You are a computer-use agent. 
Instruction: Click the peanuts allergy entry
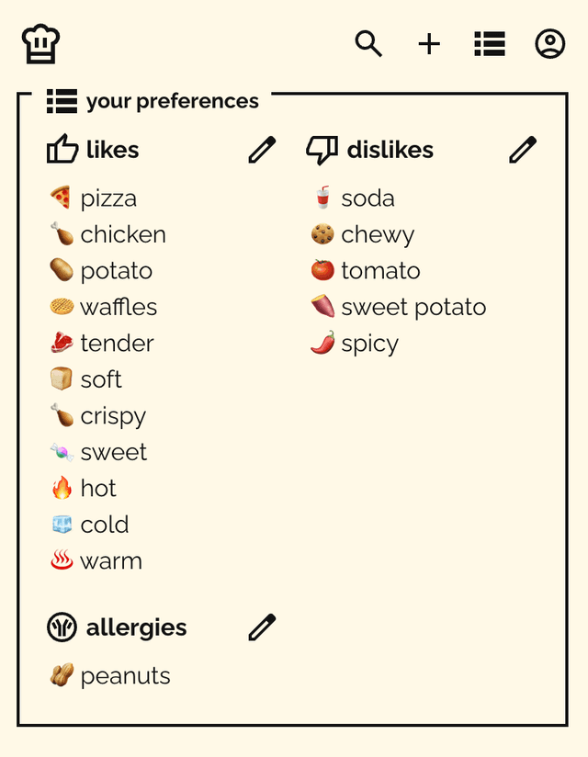(110, 675)
